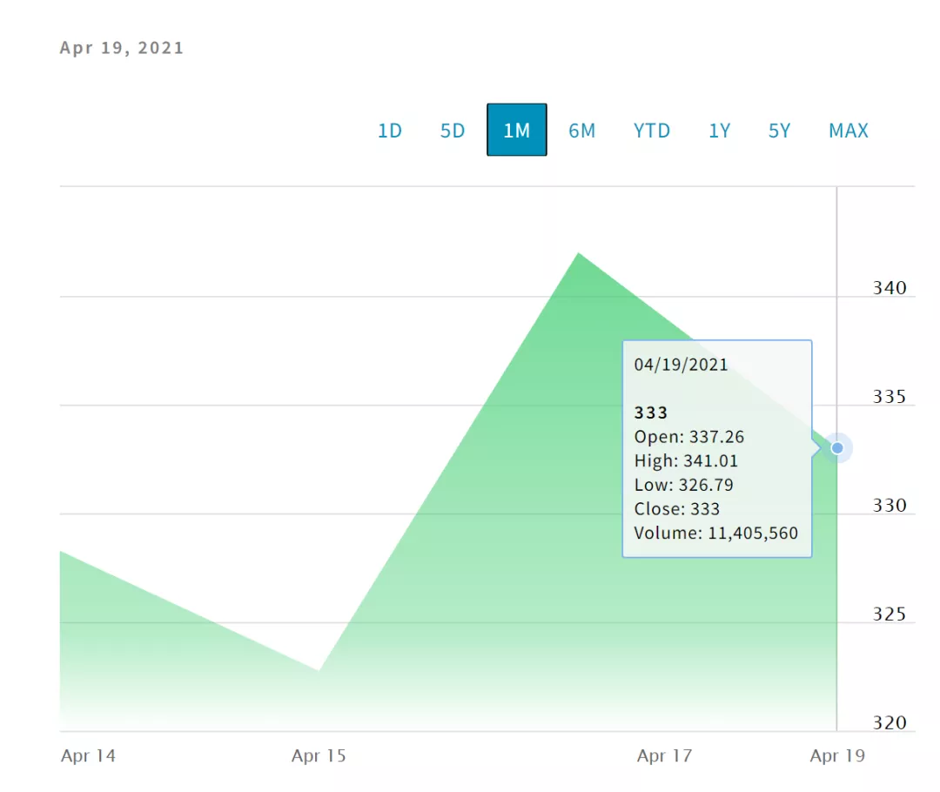Select the 5Y time range
The image size is (940, 792).
[x=779, y=131]
